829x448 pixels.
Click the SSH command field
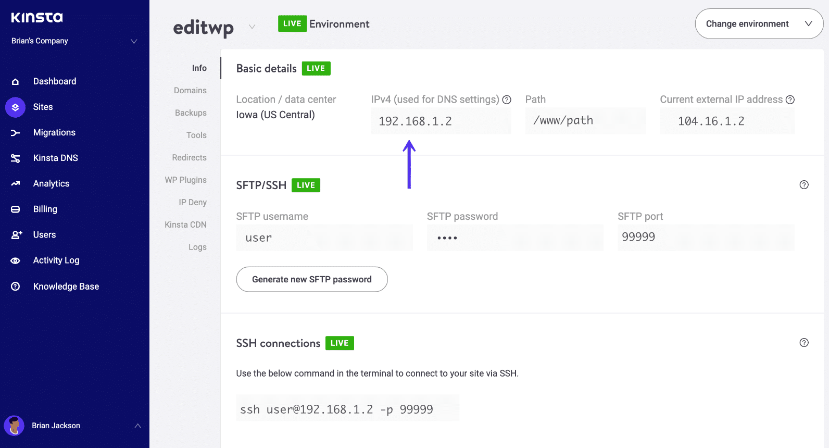click(347, 408)
